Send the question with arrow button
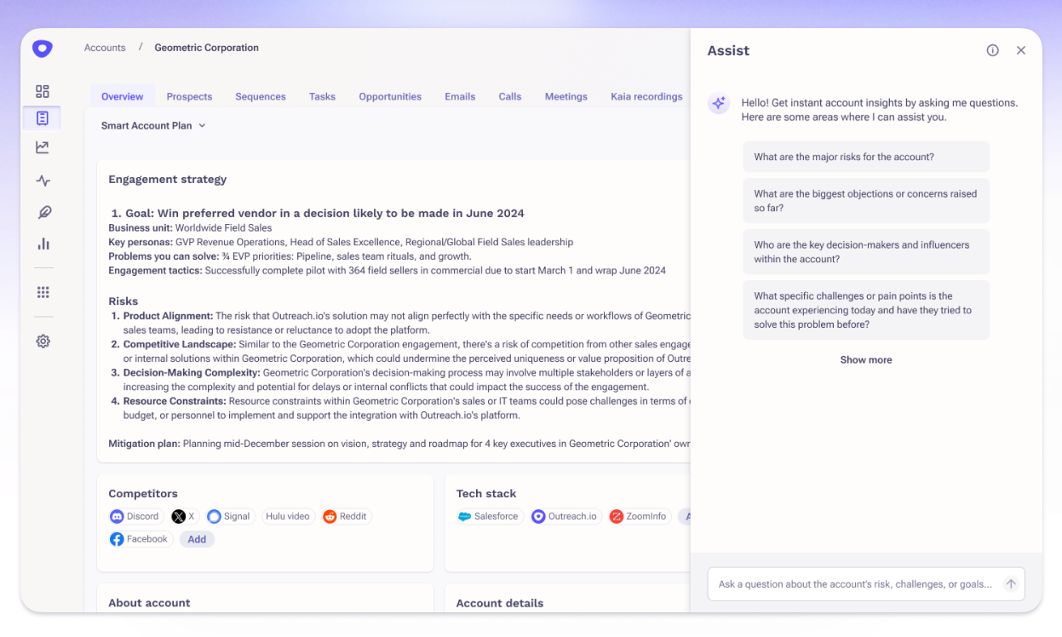 (x=1011, y=584)
